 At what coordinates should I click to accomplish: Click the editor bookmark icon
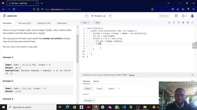[169, 22]
